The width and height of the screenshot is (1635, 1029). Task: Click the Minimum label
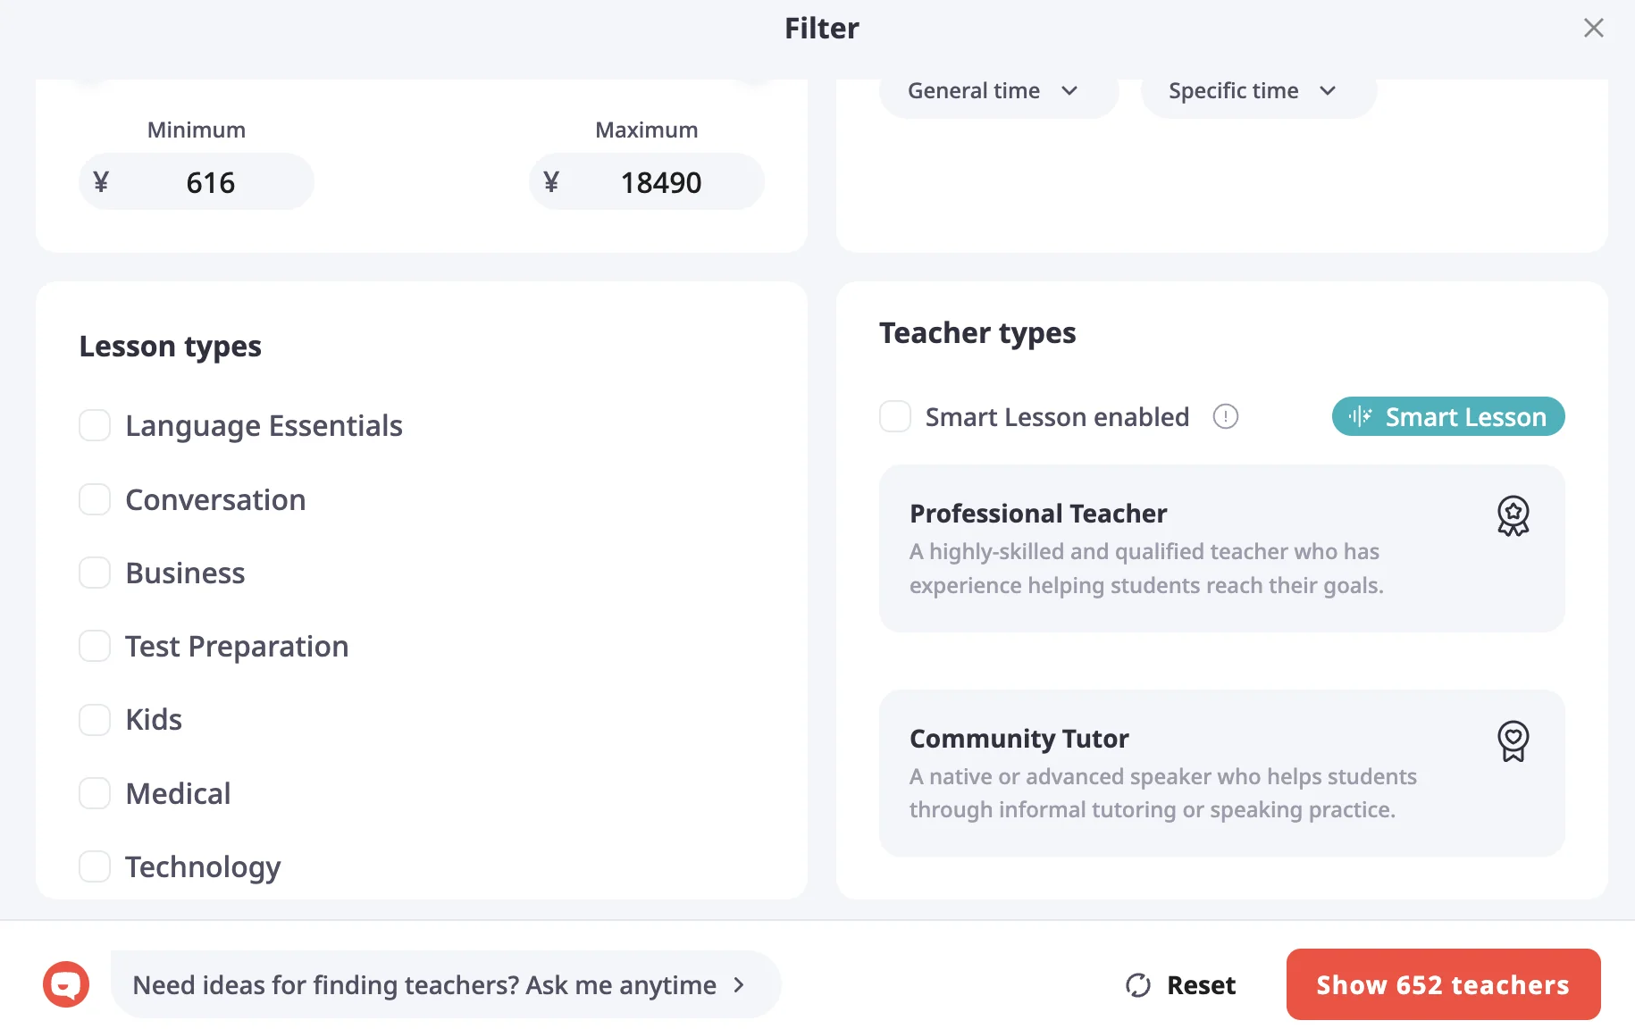point(197,130)
